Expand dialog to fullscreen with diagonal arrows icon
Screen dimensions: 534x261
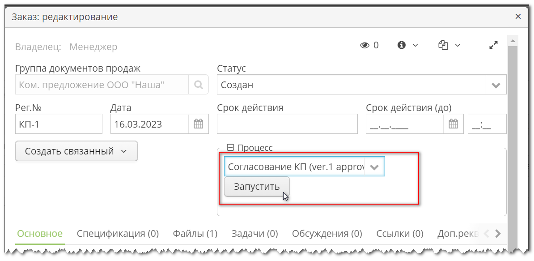pyautogui.click(x=493, y=45)
